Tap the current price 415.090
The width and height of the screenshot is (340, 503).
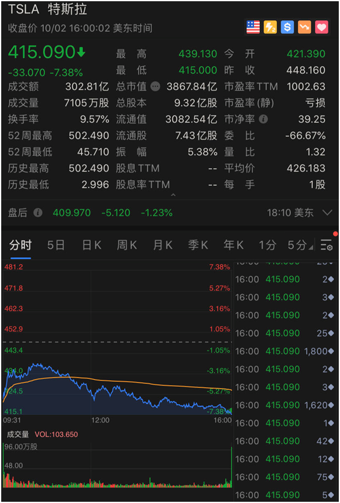point(42,53)
